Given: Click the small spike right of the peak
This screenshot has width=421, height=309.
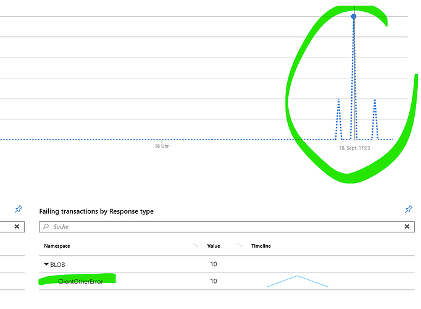Looking at the screenshot, I should [x=374, y=100].
